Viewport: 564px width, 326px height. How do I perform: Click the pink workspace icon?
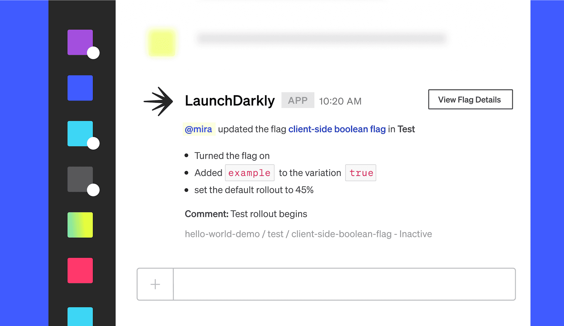coord(80,270)
